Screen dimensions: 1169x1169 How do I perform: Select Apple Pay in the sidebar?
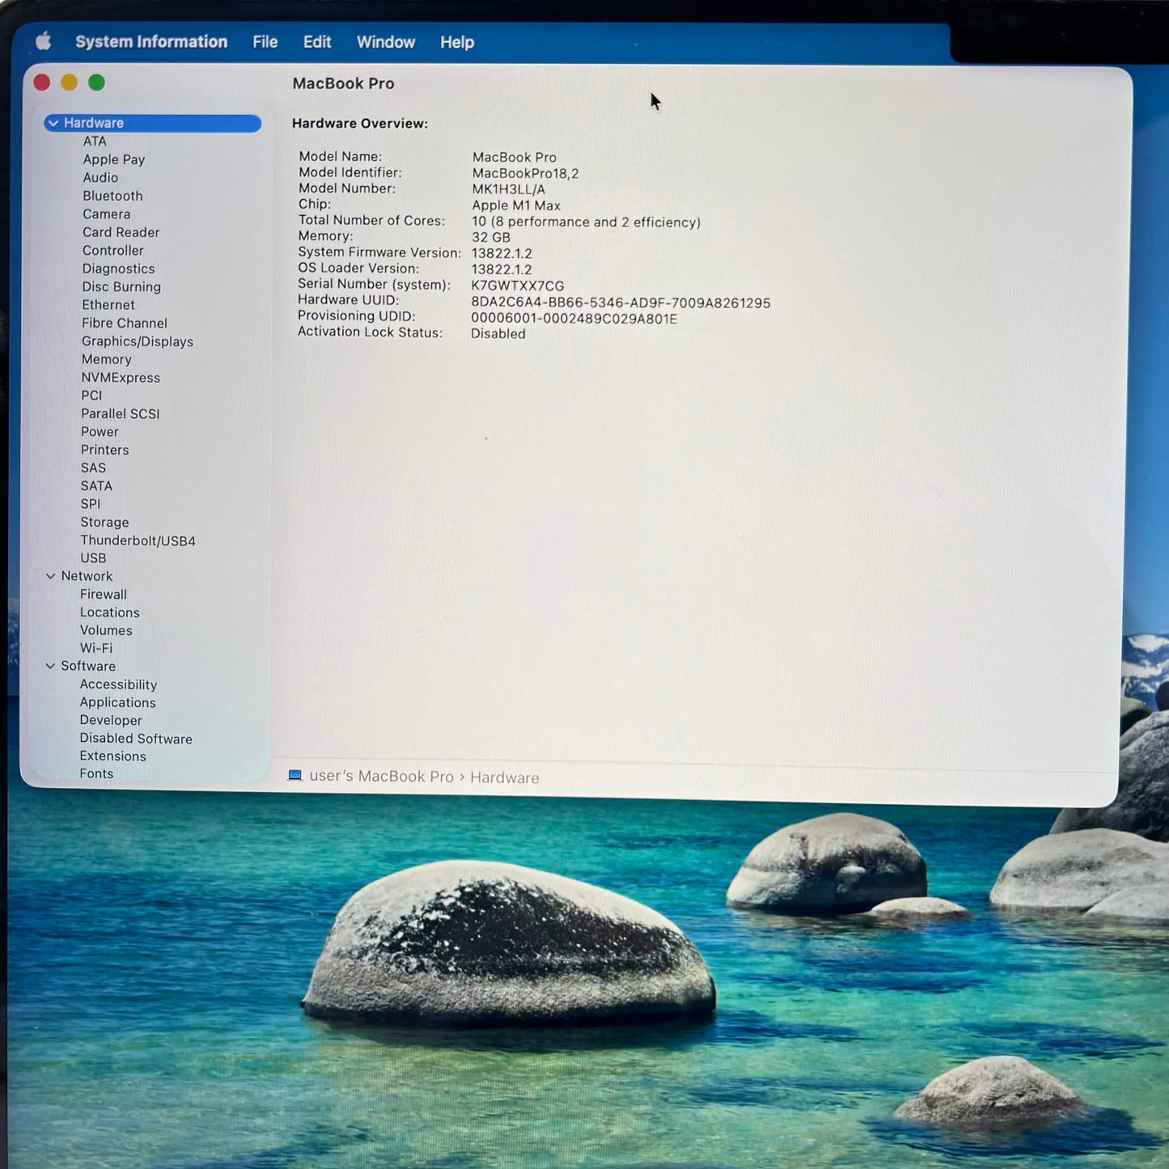[114, 159]
